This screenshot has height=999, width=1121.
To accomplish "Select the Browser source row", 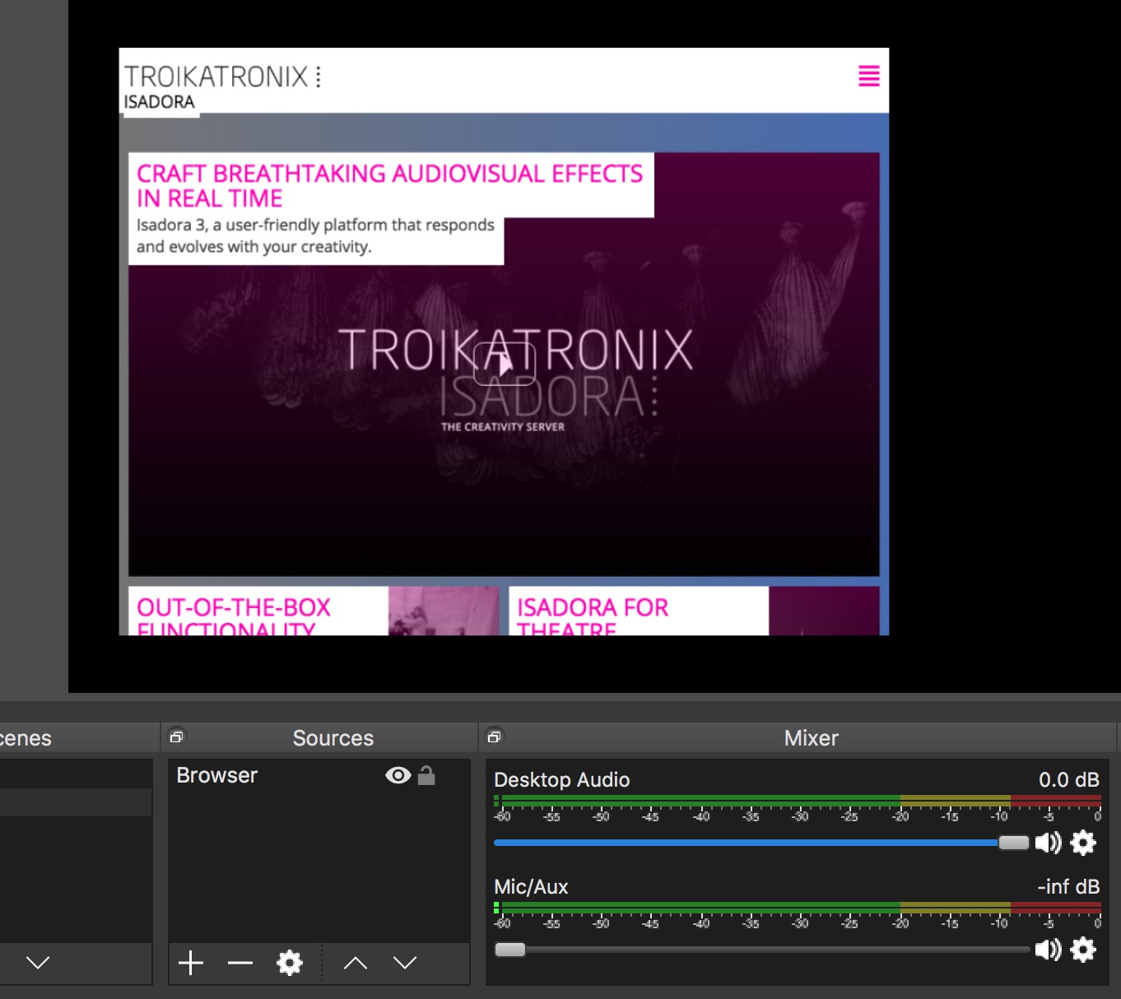I will click(x=319, y=775).
